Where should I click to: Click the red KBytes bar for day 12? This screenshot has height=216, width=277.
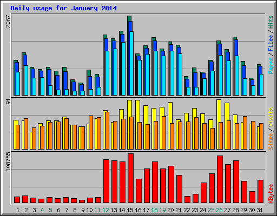106,181
